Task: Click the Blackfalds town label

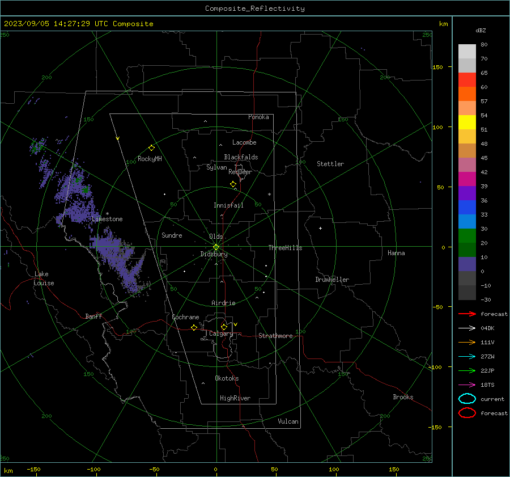Action: click(241, 157)
